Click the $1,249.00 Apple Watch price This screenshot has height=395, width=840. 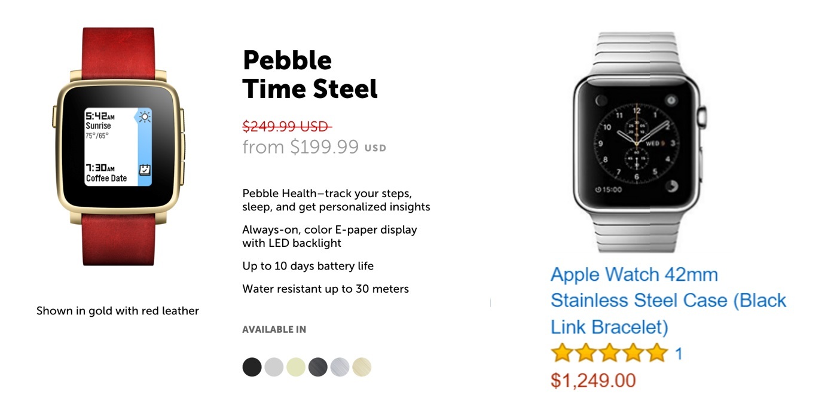coord(593,380)
